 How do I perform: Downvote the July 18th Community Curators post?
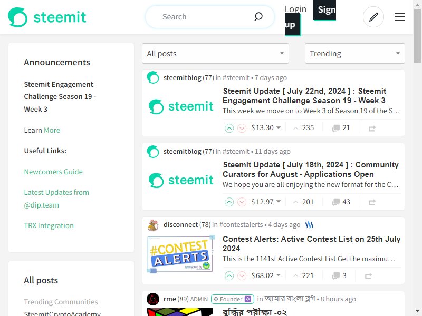point(242,202)
